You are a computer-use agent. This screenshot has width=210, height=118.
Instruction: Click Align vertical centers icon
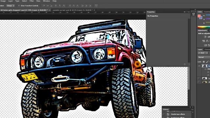pyautogui.click(x=47, y=6)
